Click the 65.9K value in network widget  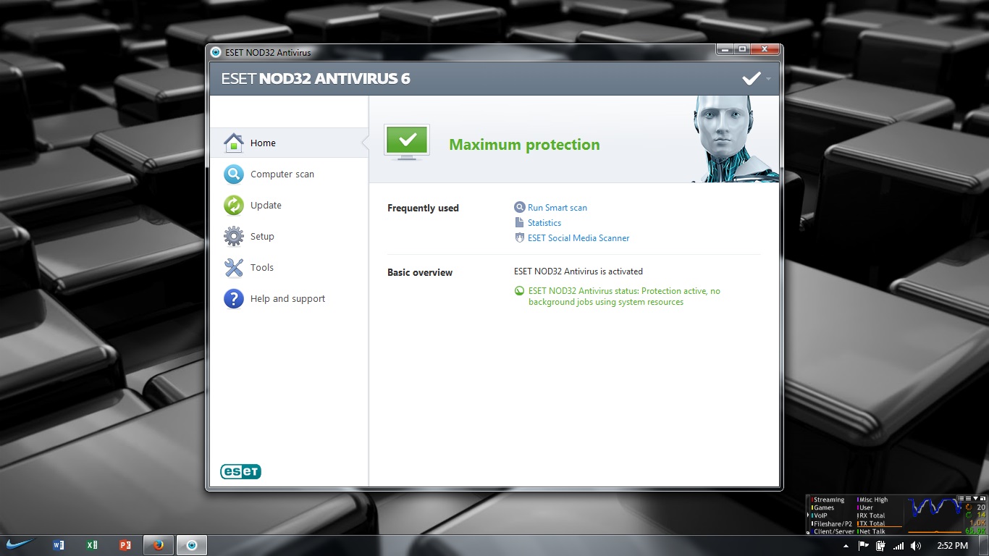click(x=976, y=531)
